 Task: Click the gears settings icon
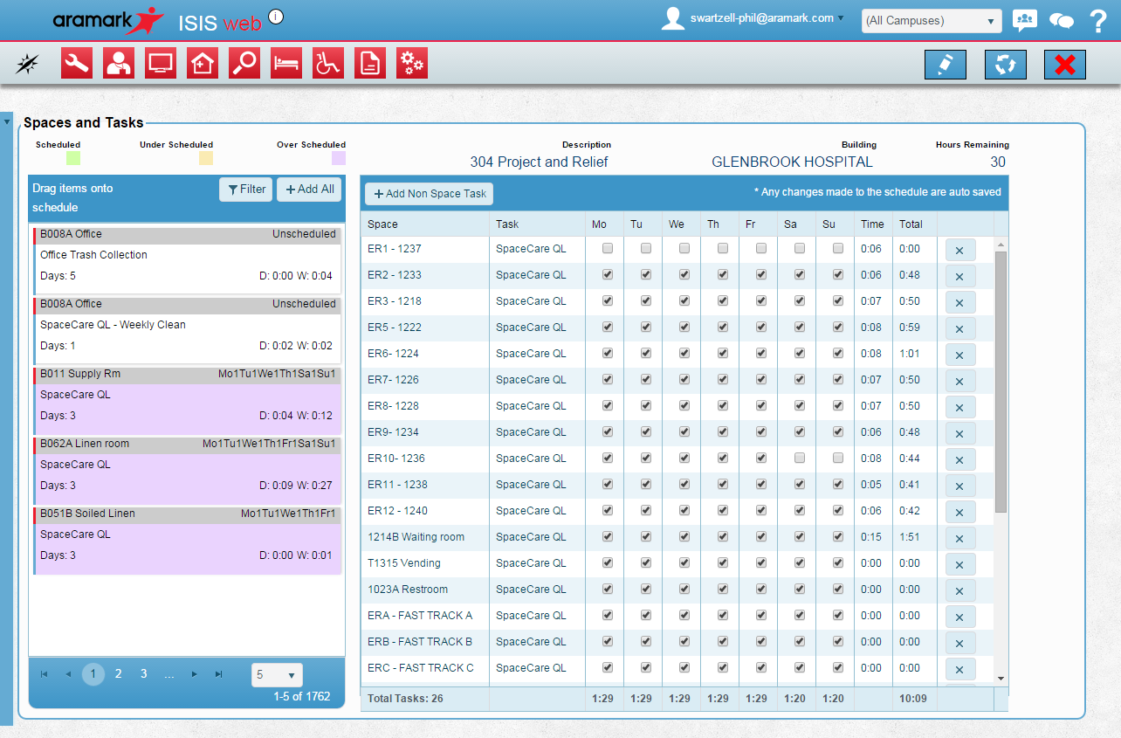coord(412,64)
